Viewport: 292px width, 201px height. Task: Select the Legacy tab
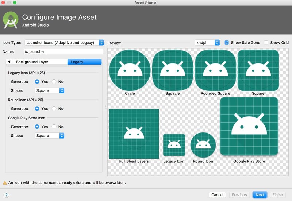[x=84, y=62]
